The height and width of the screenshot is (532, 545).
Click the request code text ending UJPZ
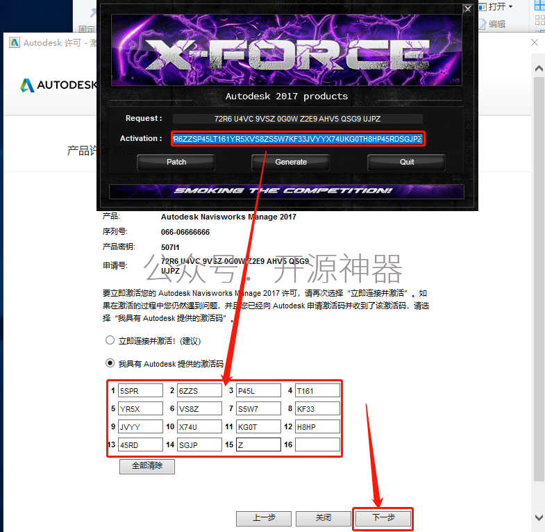(235, 266)
